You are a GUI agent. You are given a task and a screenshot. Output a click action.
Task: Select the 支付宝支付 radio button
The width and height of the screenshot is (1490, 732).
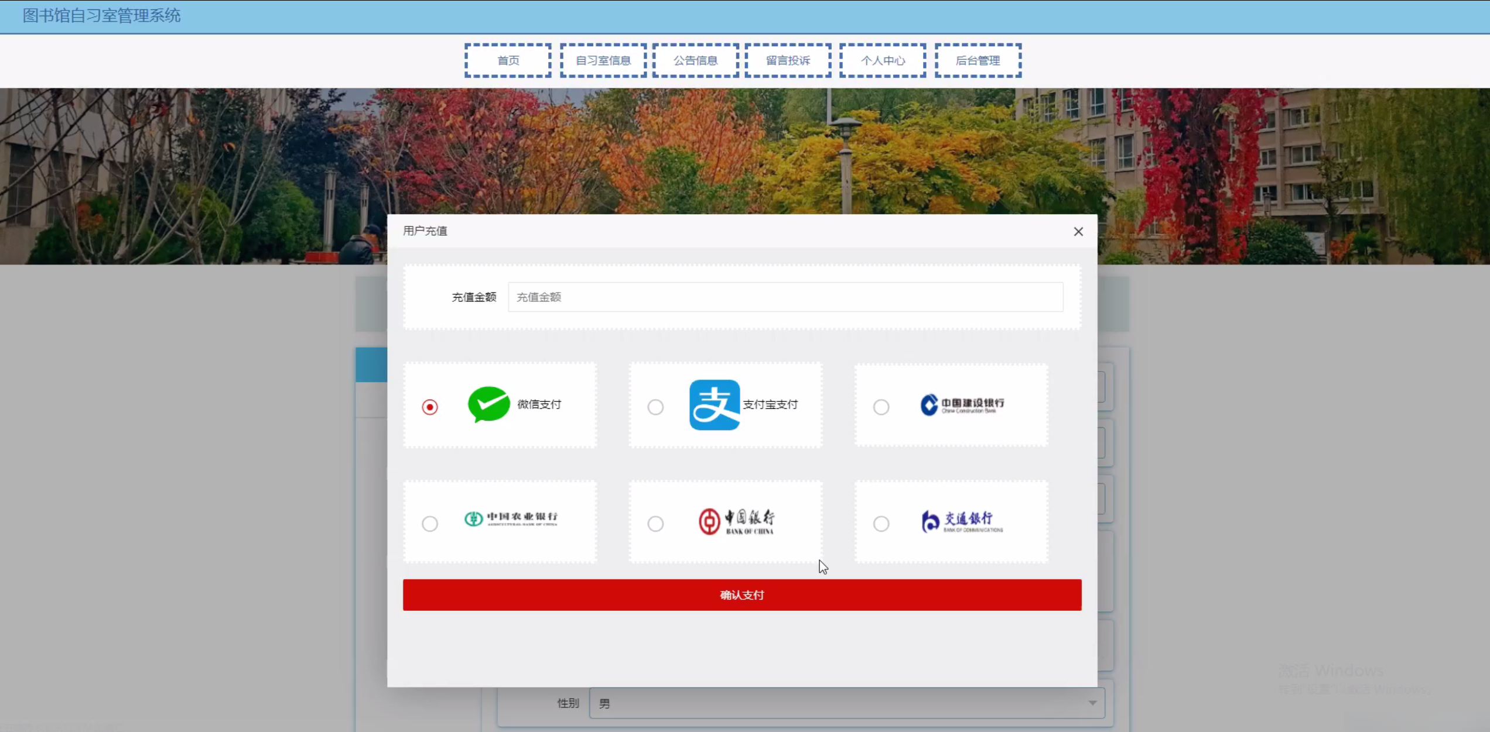(x=655, y=407)
